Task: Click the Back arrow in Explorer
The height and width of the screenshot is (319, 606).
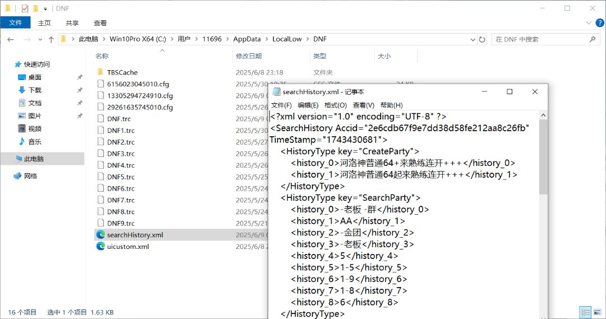Action: coord(11,39)
